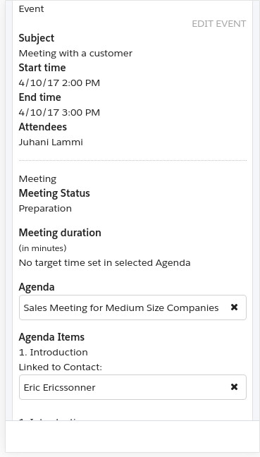The height and width of the screenshot is (457, 260).
Task: Click the Event section title
Action: 32,8
